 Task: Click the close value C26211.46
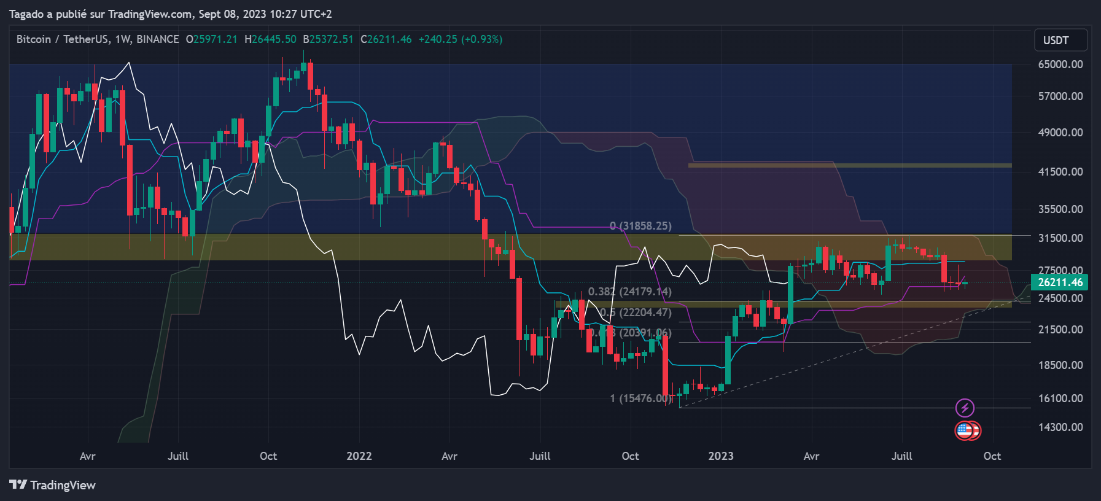click(x=386, y=39)
